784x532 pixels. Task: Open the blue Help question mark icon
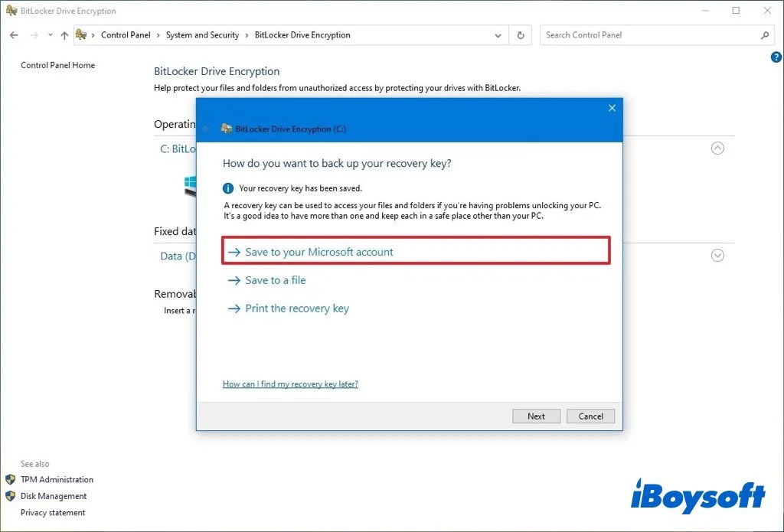coord(776,57)
